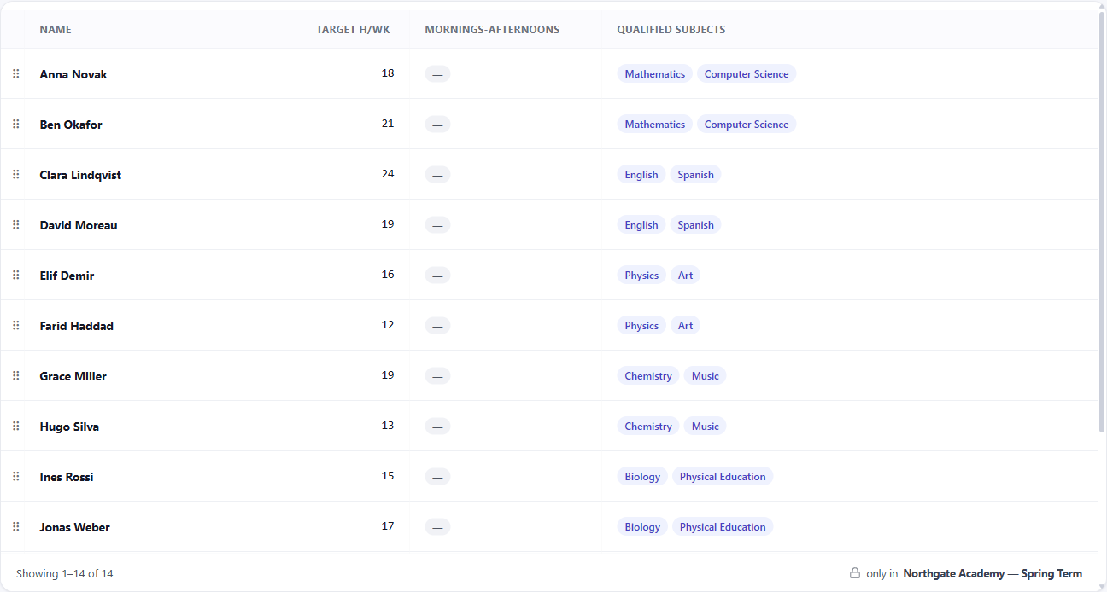Select the name Ben Okafor
Viewport: 1107px width, 592px height.
tap(71, 125)
